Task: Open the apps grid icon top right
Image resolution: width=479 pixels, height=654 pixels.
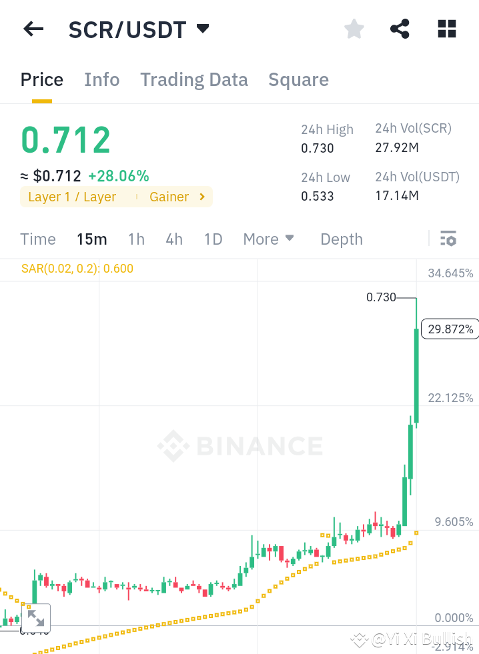Action: 446,29
